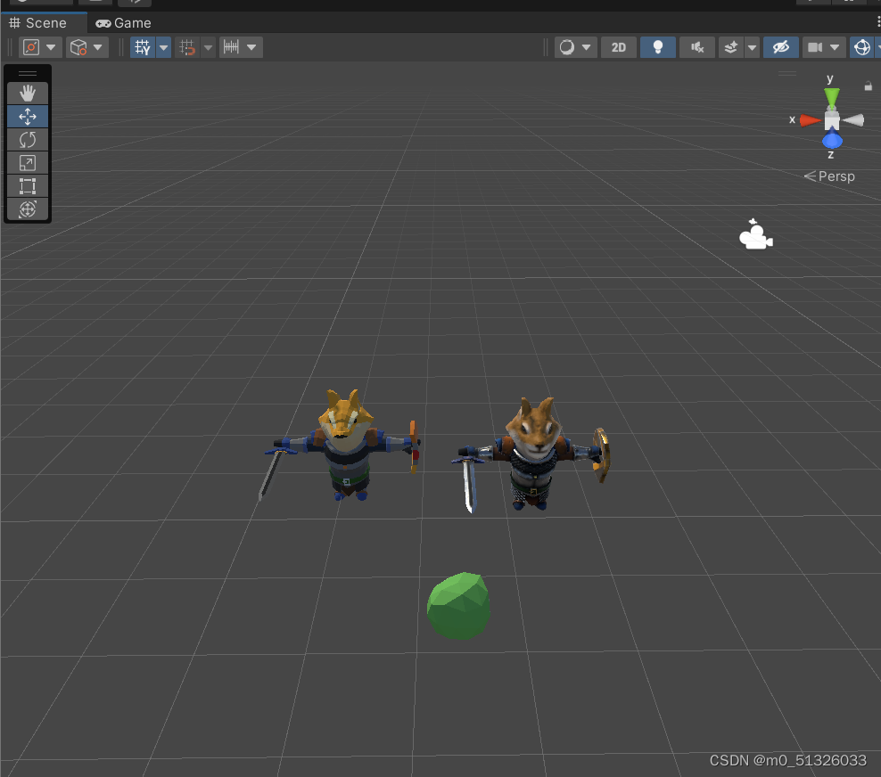Select the Rect tool

pyautogui.click(x=28, y=186)
